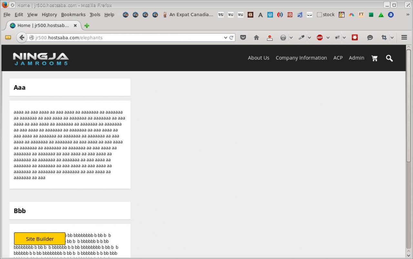Click the FT bookmark icon
413x259 pixels.
click(361, 15)
